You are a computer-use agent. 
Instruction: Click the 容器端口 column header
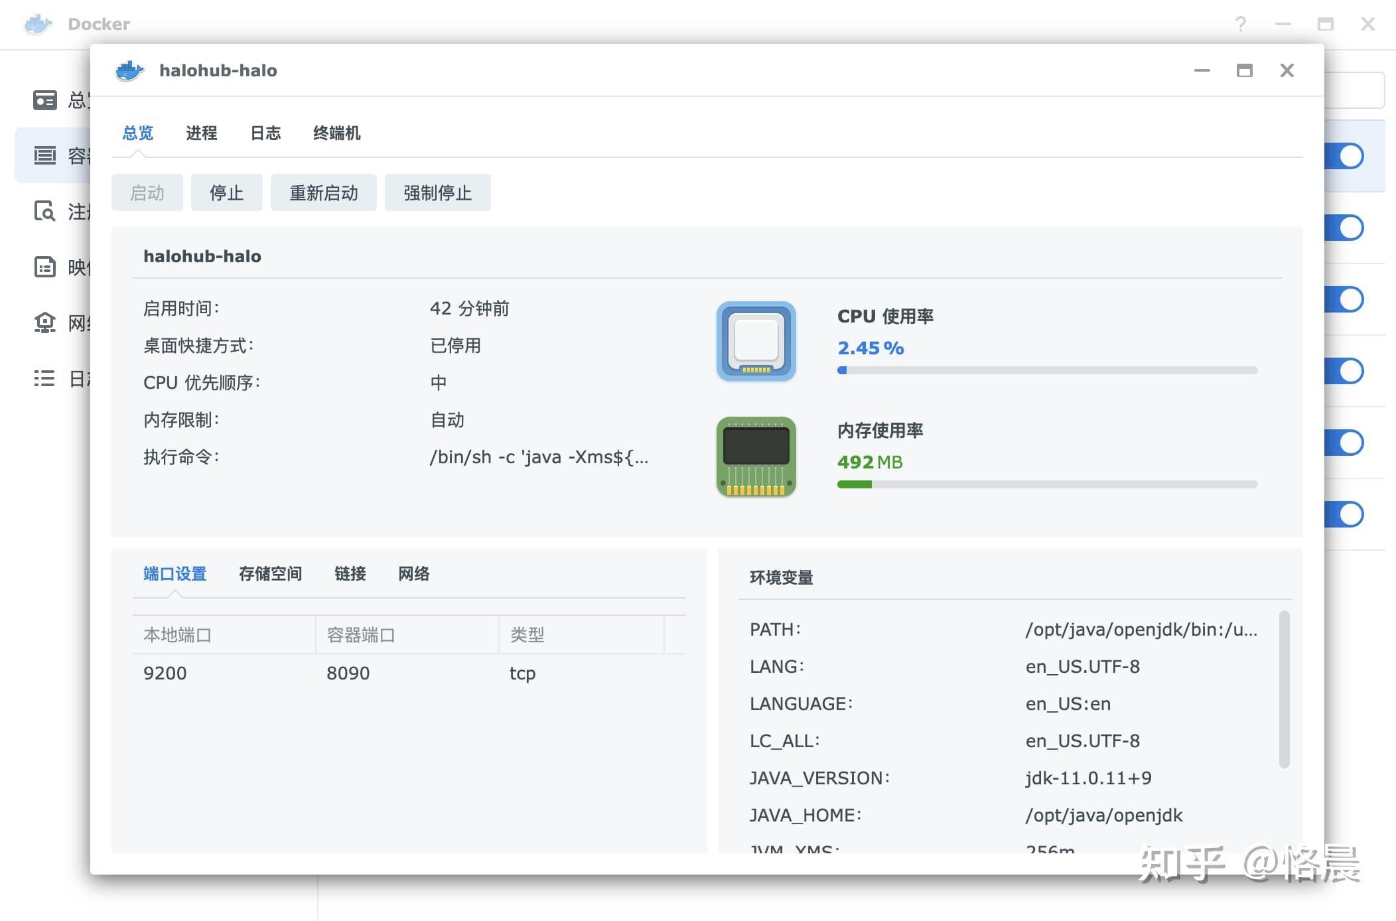pos(407,635)
